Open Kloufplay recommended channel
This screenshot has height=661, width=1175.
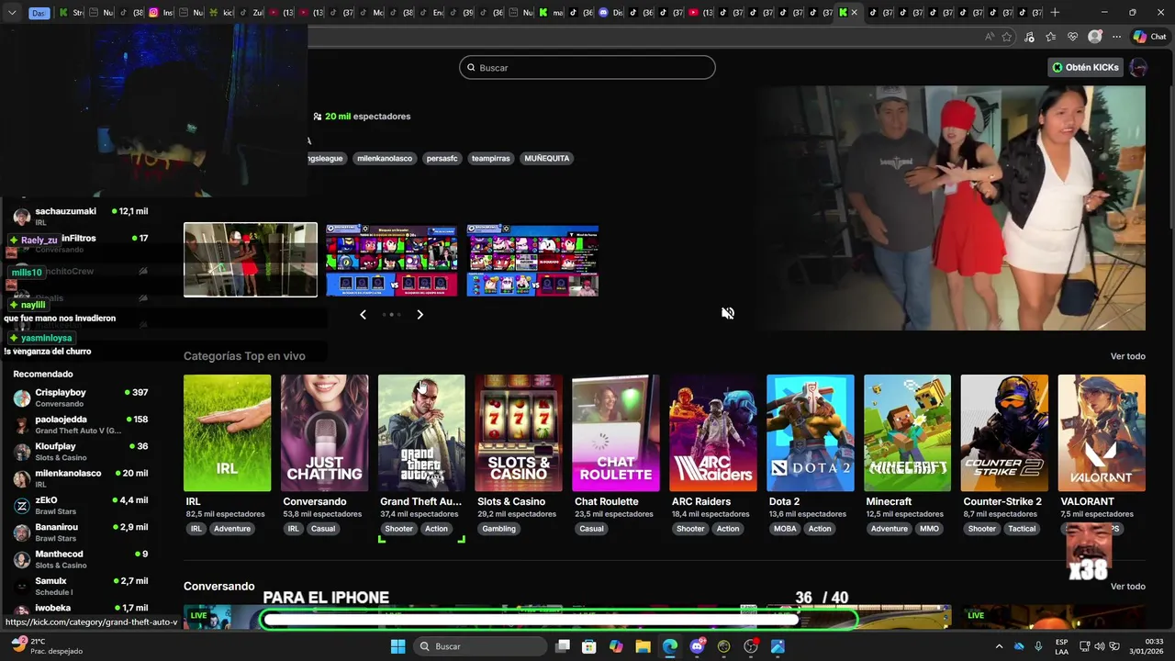(x=81, y=452)
